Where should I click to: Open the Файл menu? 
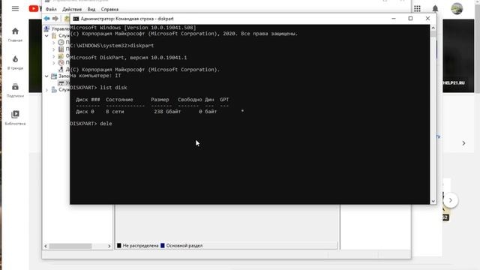coord(51,10)
